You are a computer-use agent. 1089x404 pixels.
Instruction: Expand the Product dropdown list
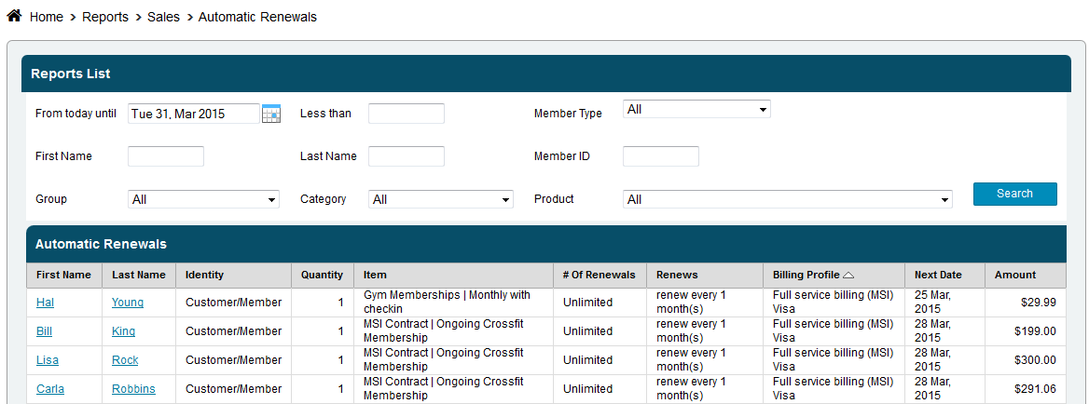tap(788, 199)
